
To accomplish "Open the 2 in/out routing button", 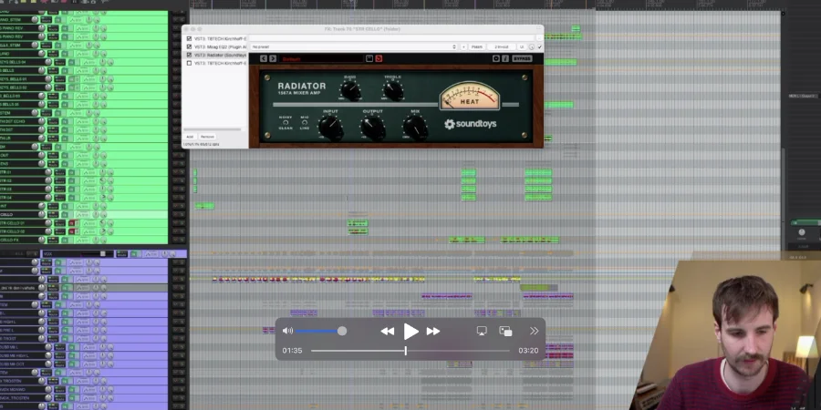I will 502,47.
